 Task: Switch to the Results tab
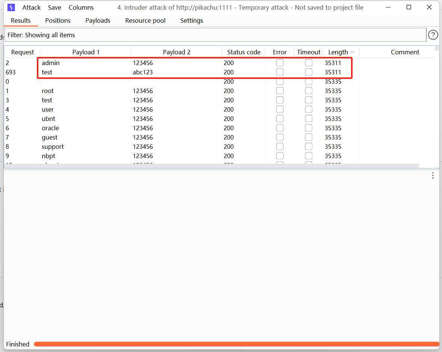[x=20, y=20]
